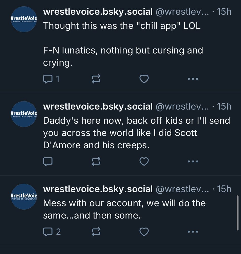Reply to the "Mess with our account" post

coord(48,231)
